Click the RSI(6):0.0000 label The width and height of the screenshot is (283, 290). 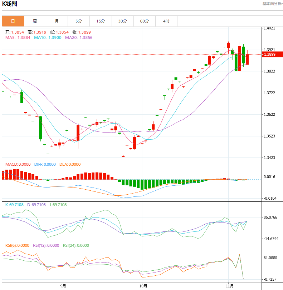tap(17, 245)
